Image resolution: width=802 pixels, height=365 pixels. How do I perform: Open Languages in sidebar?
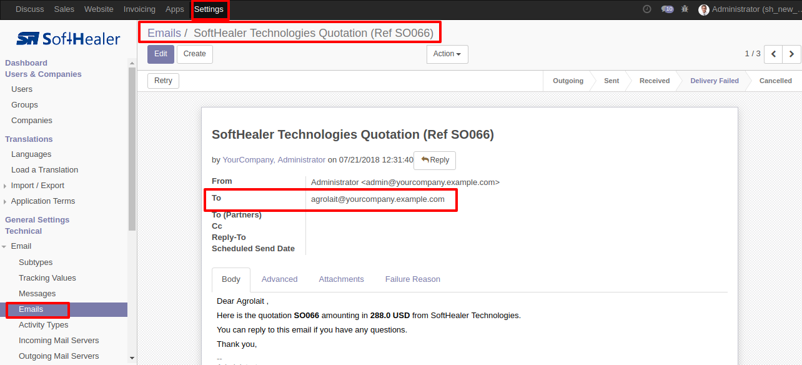tap(31, 154)
